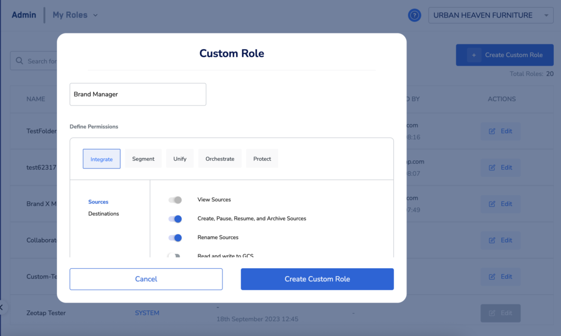Click the help question mark icon
Image resolution: width=561 pixels, height=336 pixels.
414,15
